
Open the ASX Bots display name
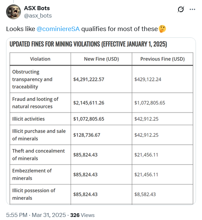click(x=37, y=8)
